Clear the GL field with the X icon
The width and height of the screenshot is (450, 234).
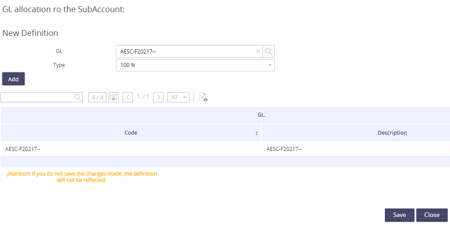coord(258,51)
